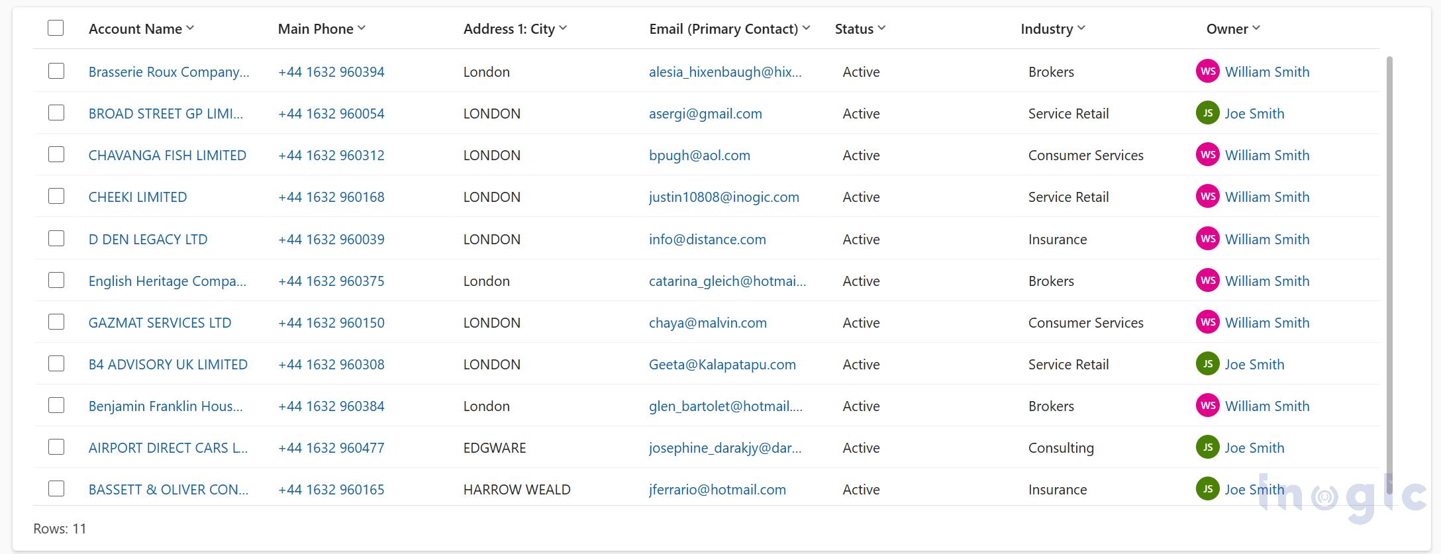This screenshot has height=554, width=1441.
Task: Open the BASSETT & OLIVER account link
Action: click(x=168, y=490)
